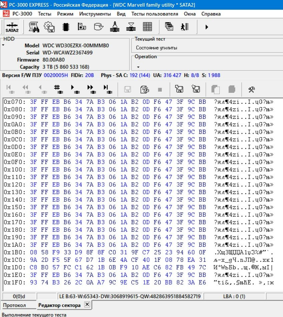Screen dimensions: 283x317
Task: Click the serial number WD-WCAWZ2367499
Action: point(67,52)
